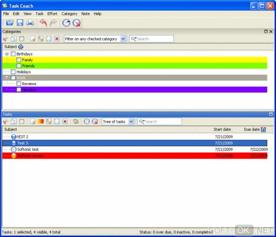Check the Holidays category checkbox
The image size is (276, 237).
click(x=13, y=72)
